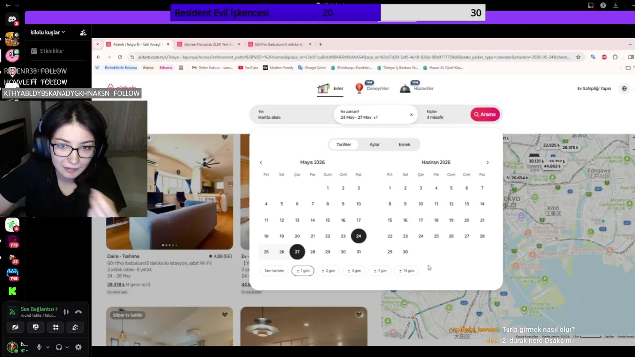
Task: Open Discord user settings gear
Action: click(78, 347)
